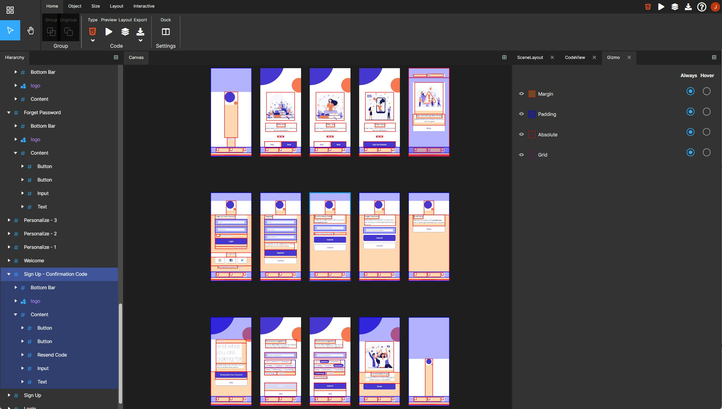Open the Interactive ribbon tab
The height and width of the screenshot is (409, 722).
coord(144,6)
